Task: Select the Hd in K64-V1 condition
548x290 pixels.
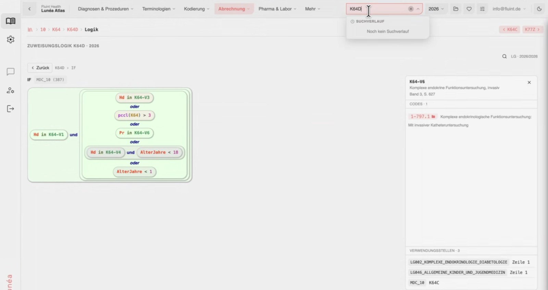Action: [x=49, y=135]
